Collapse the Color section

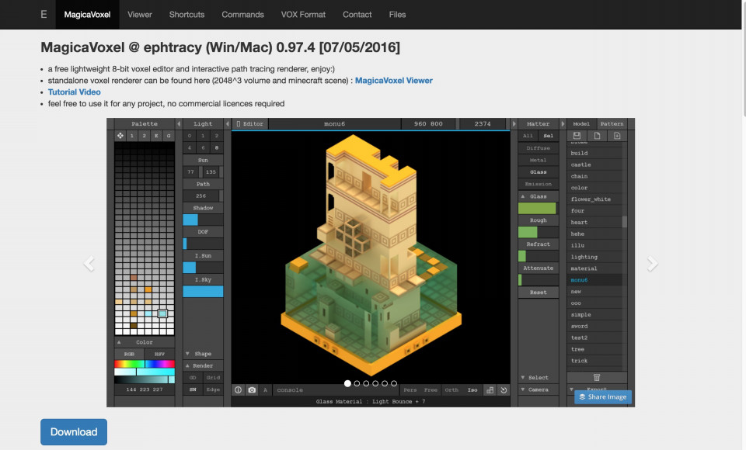(145, 342)
